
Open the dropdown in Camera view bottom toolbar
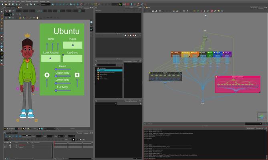point(49,129)
